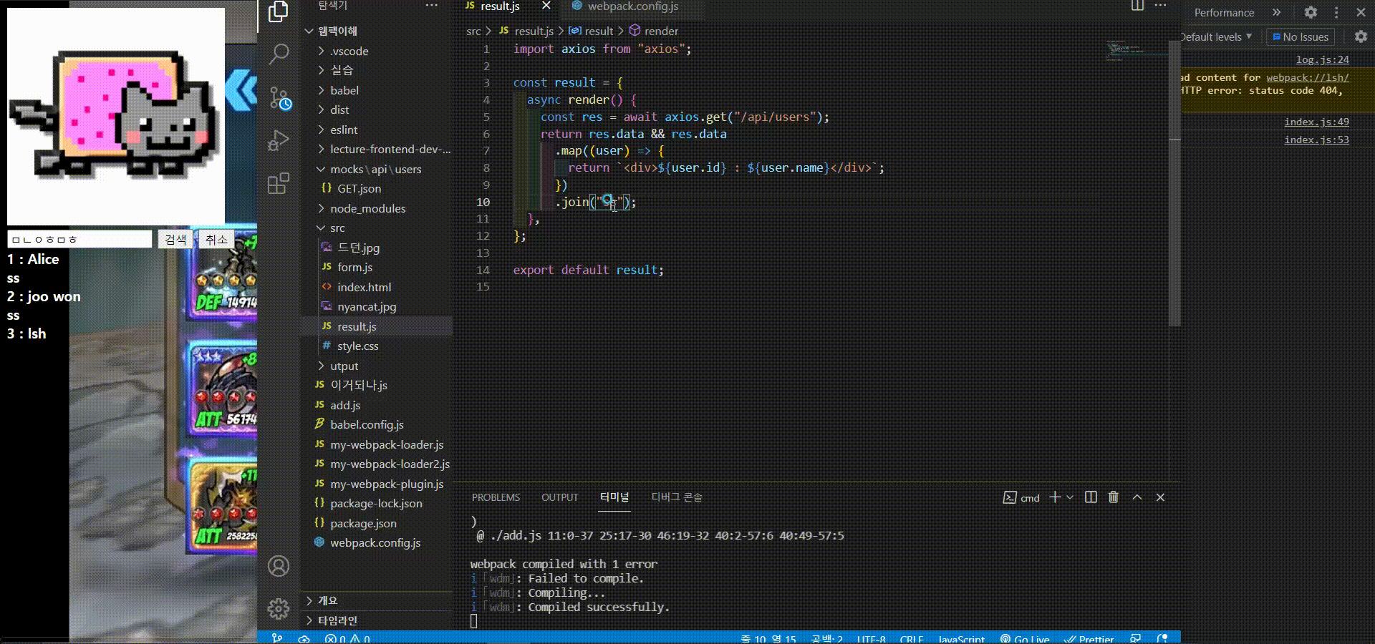Open the Source Control view icon
Image resolution: width=1375 pixels, height=644 pixels.
coord(279,98)
